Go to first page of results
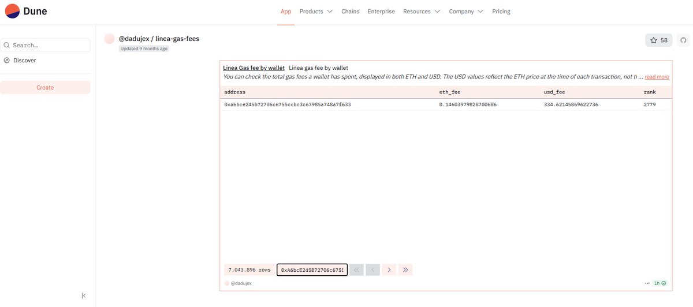693x307 pixels. 356,269
